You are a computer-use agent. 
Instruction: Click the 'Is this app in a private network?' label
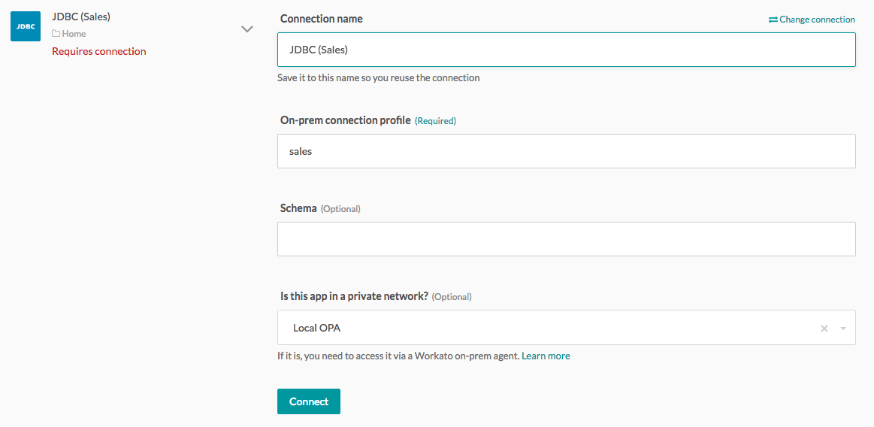point(354,296)
